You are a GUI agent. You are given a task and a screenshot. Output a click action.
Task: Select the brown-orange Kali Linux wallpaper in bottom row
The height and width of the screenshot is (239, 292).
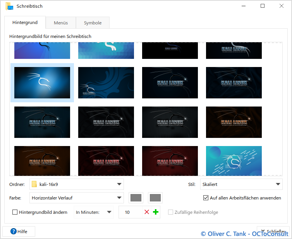[x=42, y=161]
